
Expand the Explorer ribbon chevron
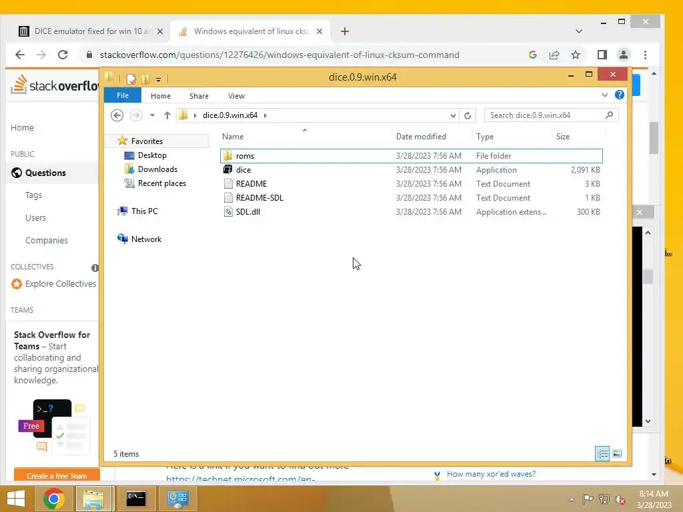click(604, 95)
